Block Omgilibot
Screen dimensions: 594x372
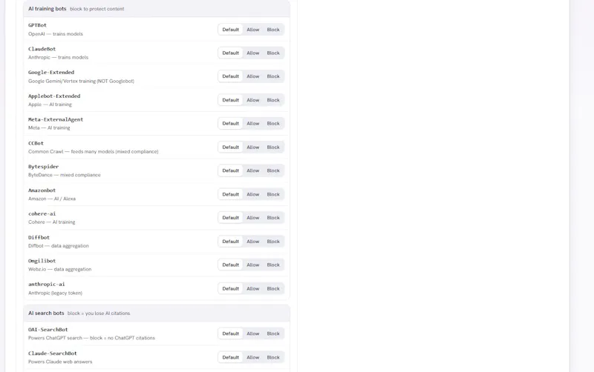click(x=273, y=265)
